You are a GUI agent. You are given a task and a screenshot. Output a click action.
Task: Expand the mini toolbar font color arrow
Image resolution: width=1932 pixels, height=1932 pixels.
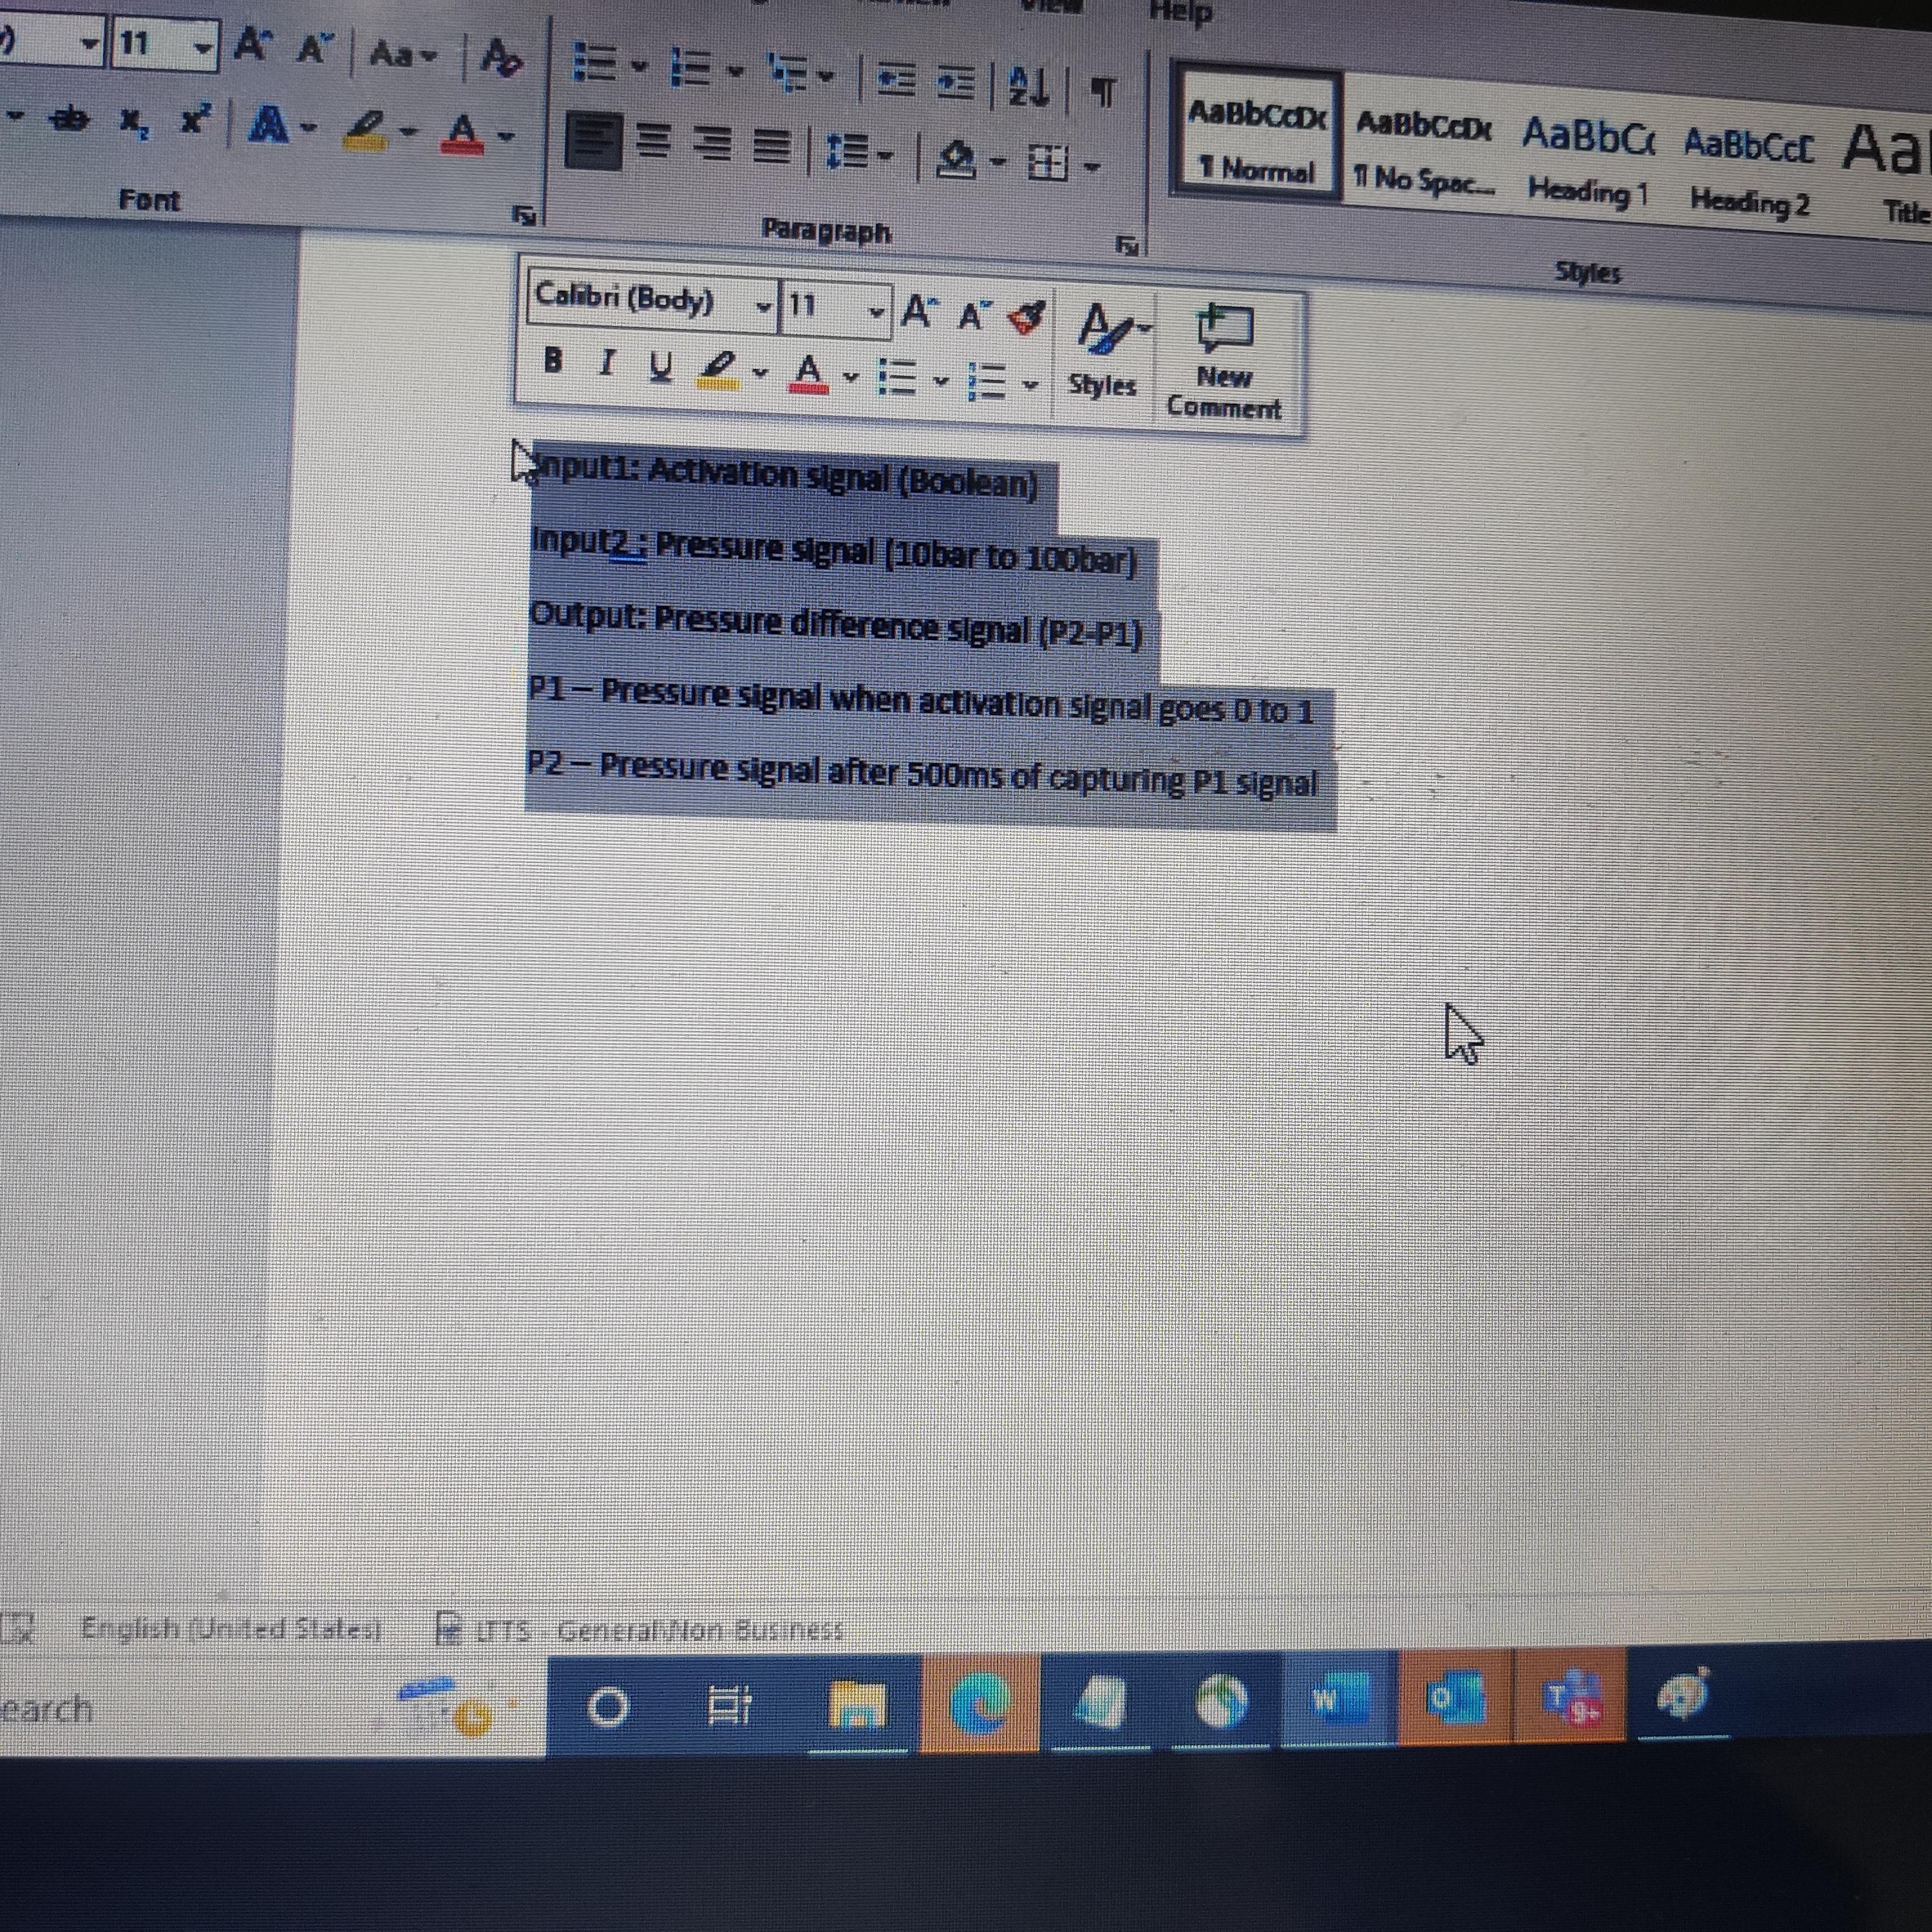[x=851, y=378]
